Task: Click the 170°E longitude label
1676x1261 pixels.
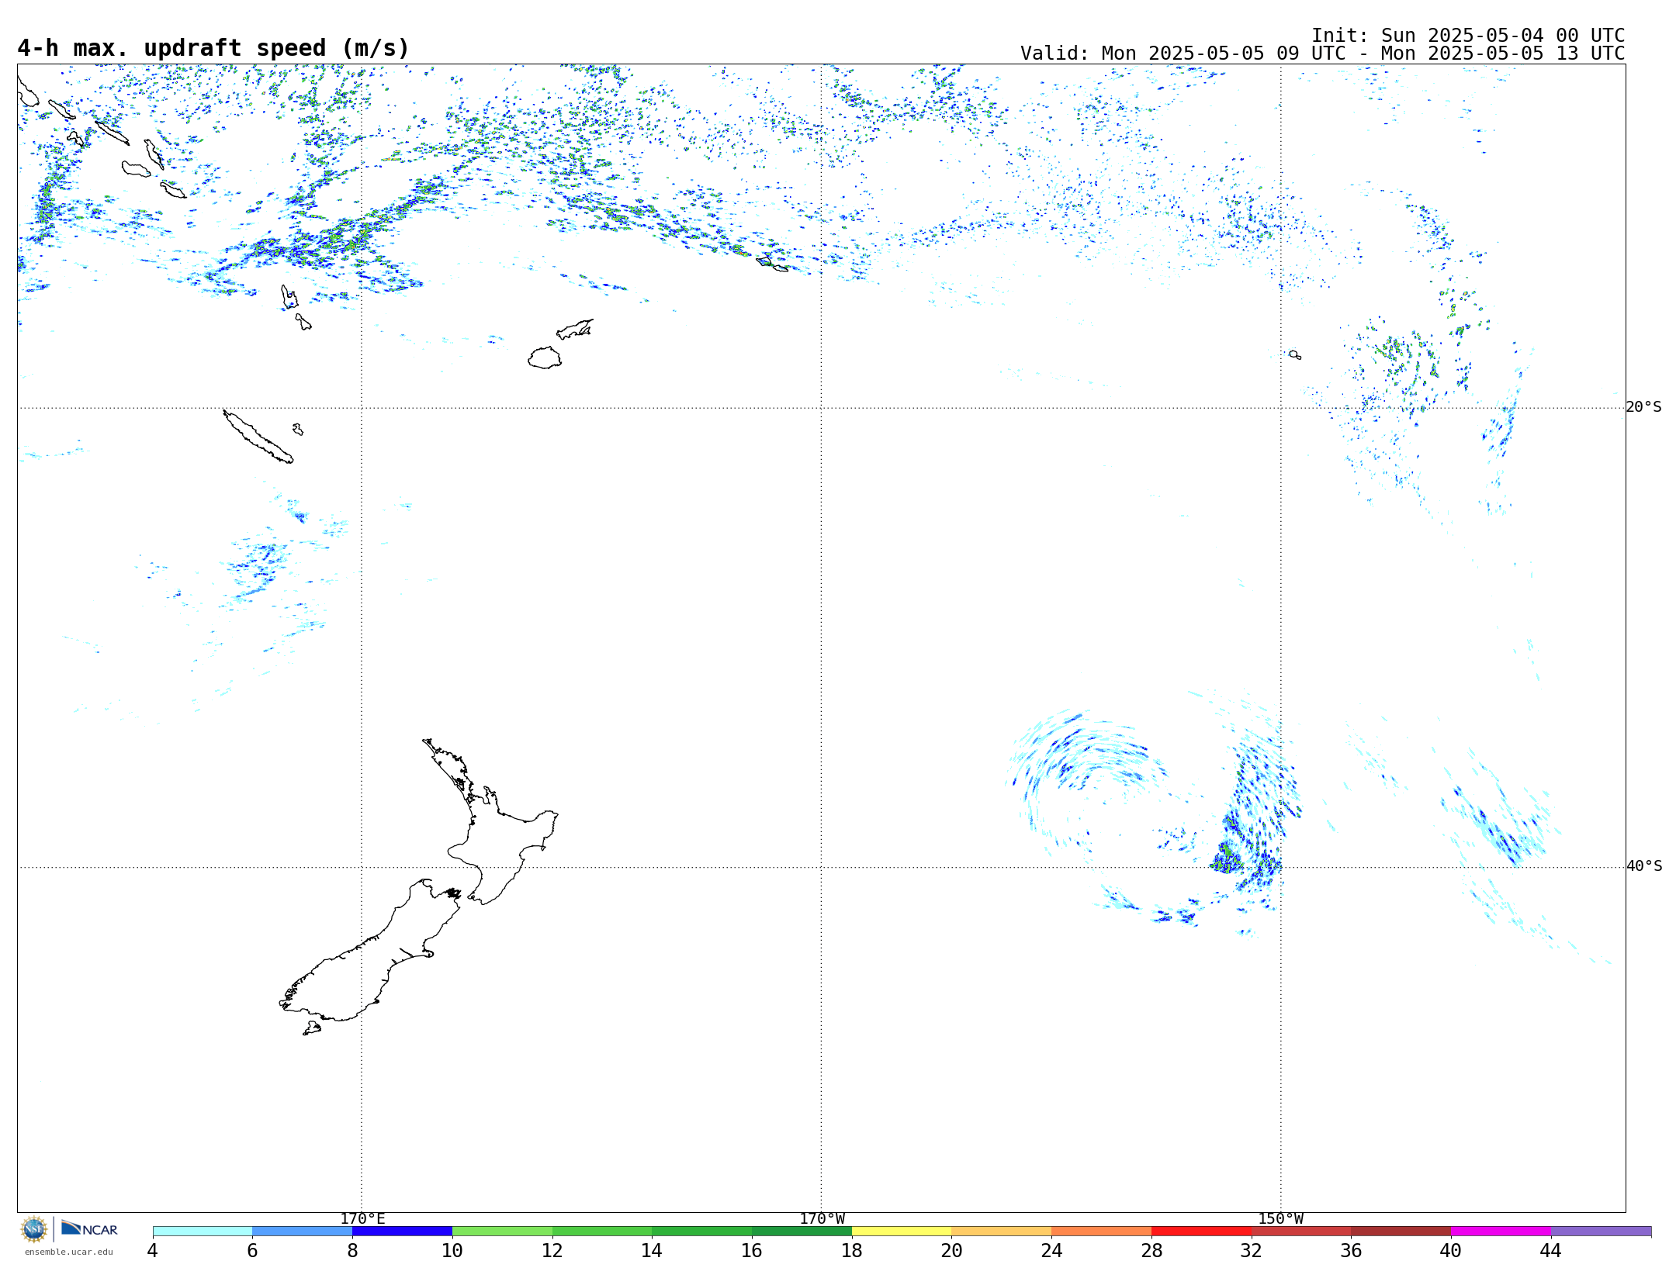Action: (x=362, y=1218)
